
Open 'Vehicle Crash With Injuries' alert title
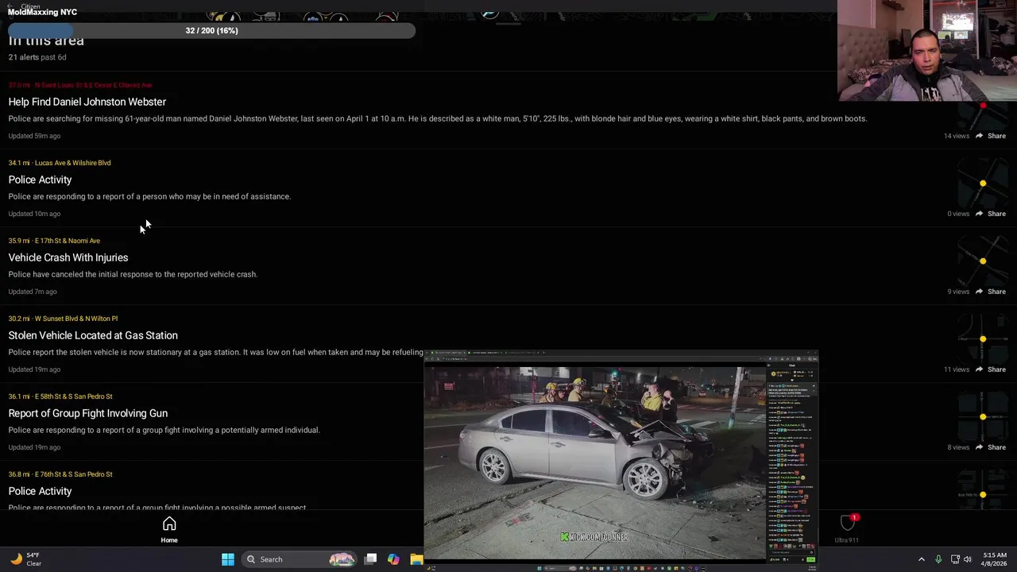[68, 257]
